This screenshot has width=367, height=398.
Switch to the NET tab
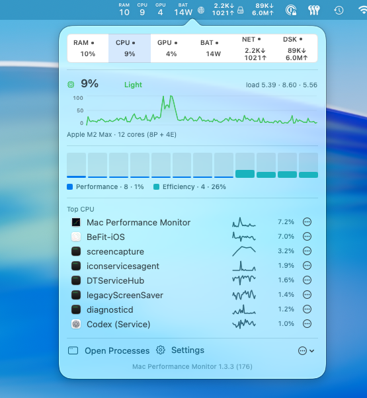pyautogui.click(x=255, y=48)
